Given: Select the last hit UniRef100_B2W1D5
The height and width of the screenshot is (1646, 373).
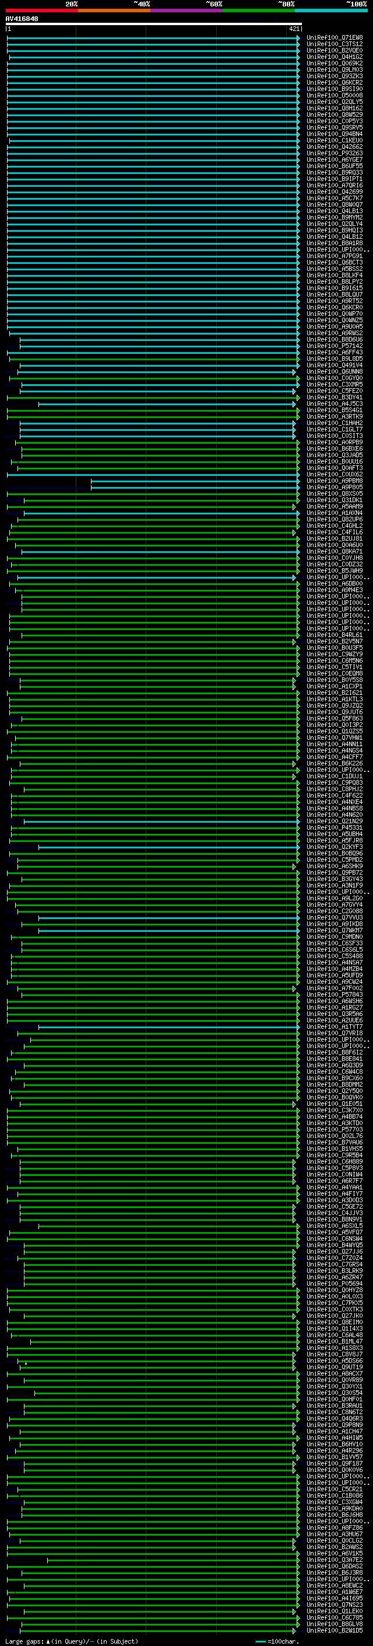Looking at the screenshot, I should 335,1630.
